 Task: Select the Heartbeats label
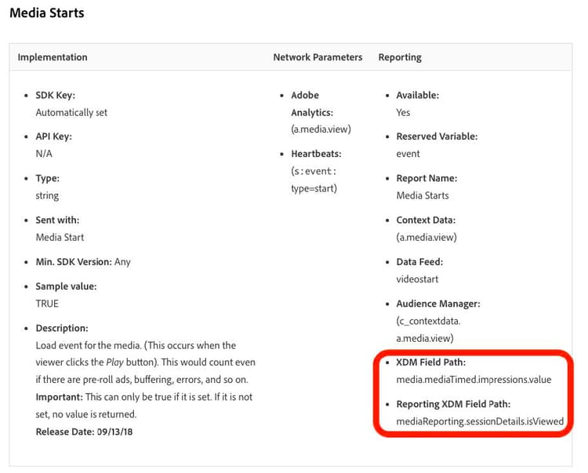[x=316, y=154]
